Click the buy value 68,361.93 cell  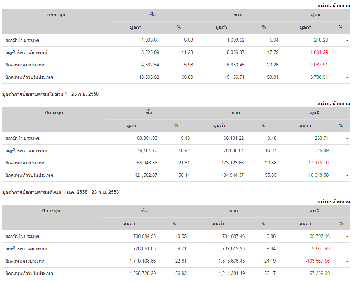[x=147, y=138]
